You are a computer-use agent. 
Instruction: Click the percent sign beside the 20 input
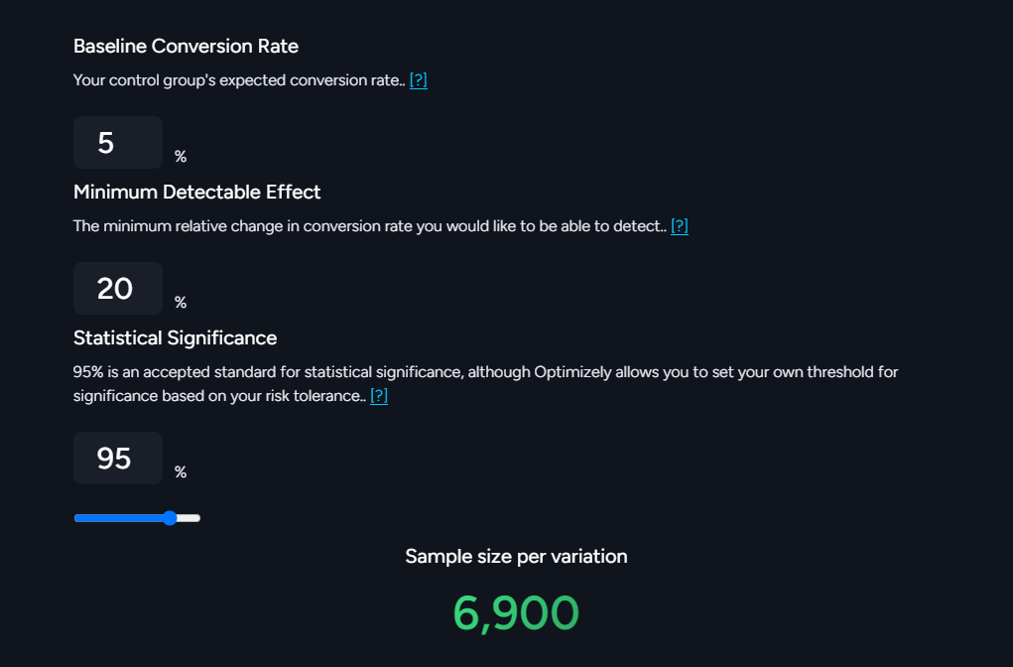point(181,303)
